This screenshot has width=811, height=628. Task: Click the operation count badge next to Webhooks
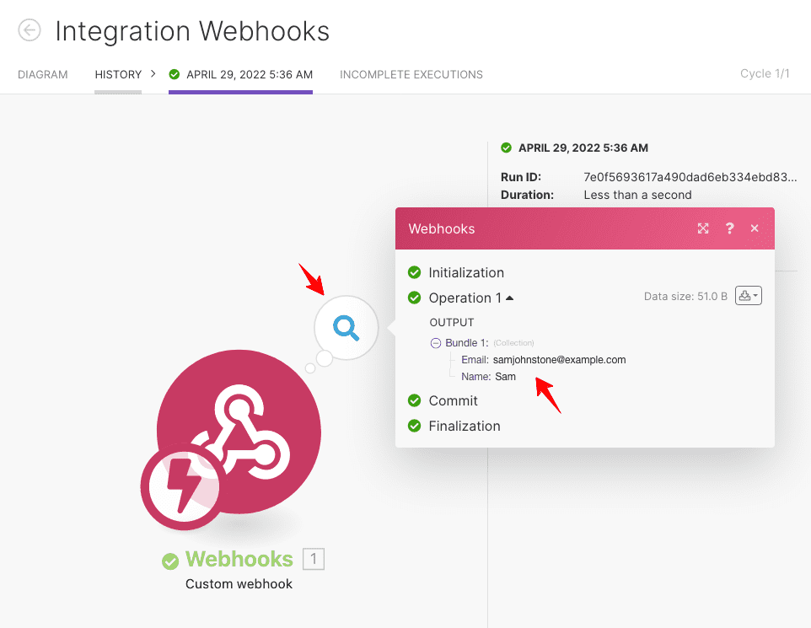tap(314, 559)
